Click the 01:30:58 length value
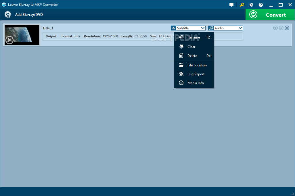 (x=141, y=36)
